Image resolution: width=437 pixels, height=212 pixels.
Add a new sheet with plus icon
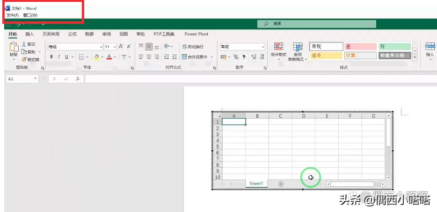[x=281, y=184]
